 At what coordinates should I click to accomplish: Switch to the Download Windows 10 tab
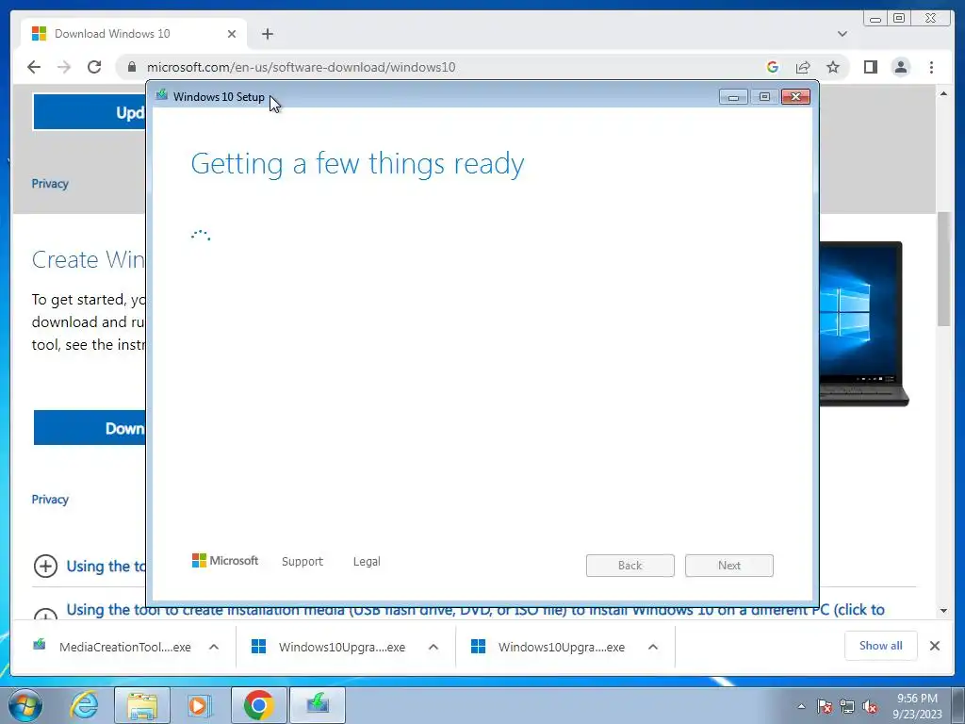[134, 34]
